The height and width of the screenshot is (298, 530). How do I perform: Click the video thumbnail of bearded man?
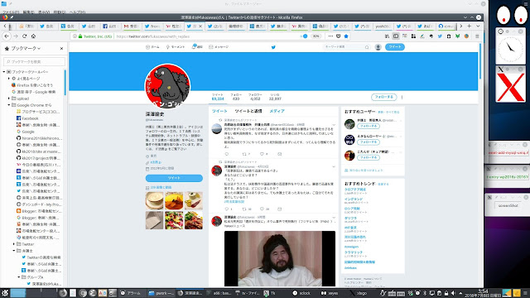(x=280, y=259)
